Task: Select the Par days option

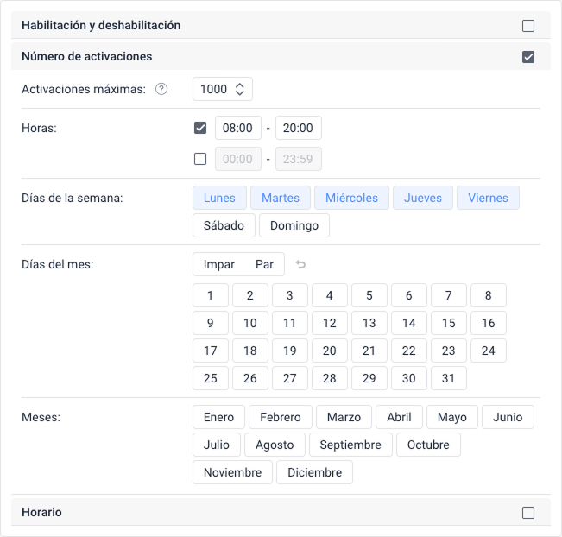Action: (264, 265)
